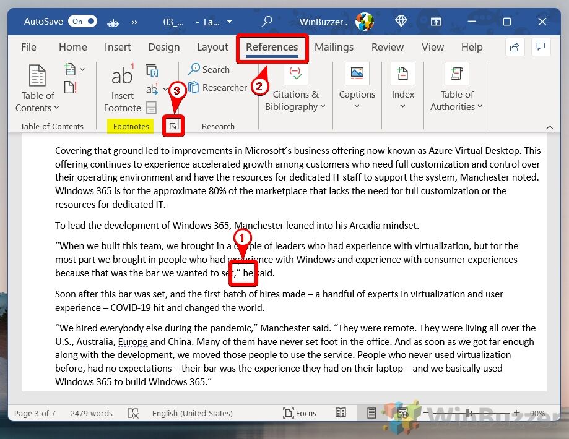Click the Insert Endnote icon

pos(152,70)
